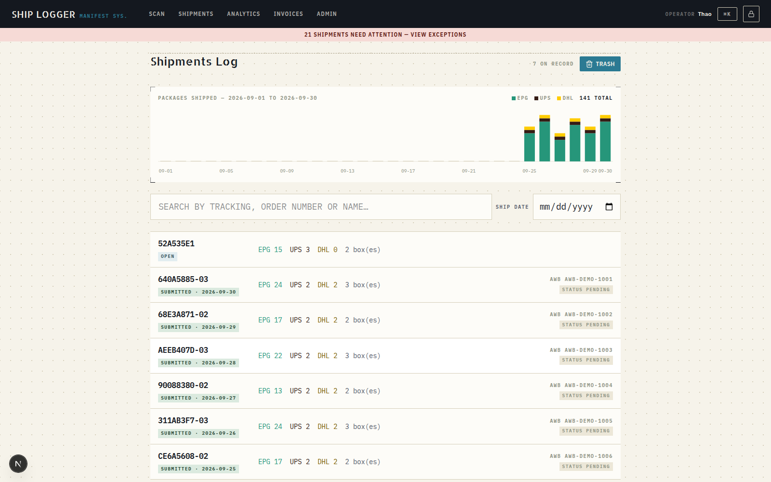Click operator name Thao
The height and width of the screenshot is (482, 771).
(x=705, y=14)
